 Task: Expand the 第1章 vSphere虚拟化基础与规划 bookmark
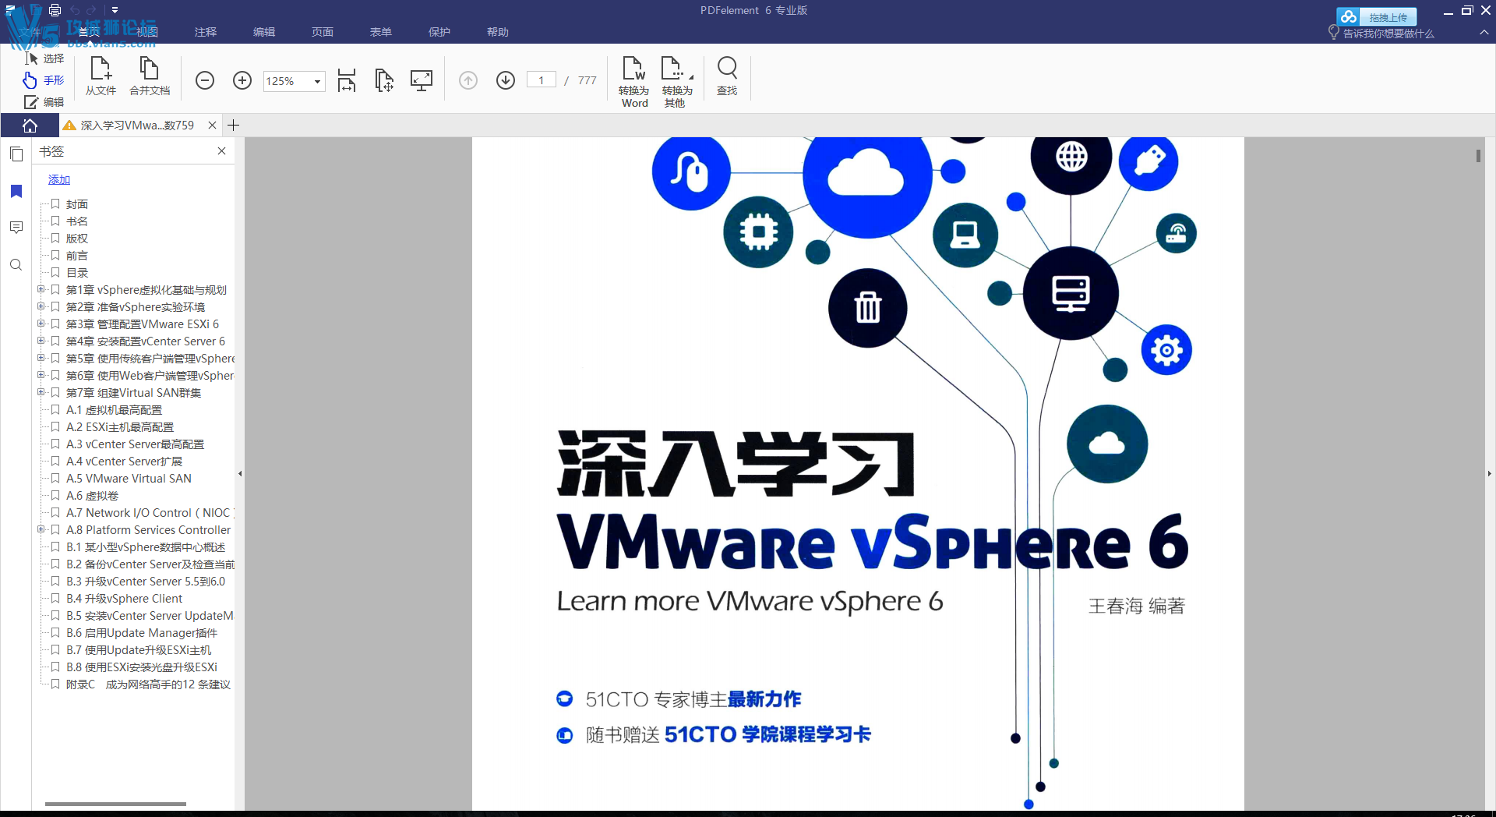(x=41, y=289)
